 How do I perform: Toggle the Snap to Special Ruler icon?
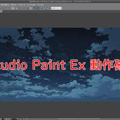coord(39,8)
